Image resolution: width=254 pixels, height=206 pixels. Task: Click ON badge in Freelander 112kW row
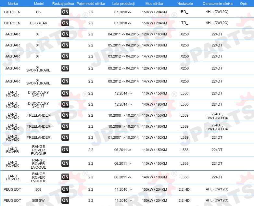coord(65,137)
